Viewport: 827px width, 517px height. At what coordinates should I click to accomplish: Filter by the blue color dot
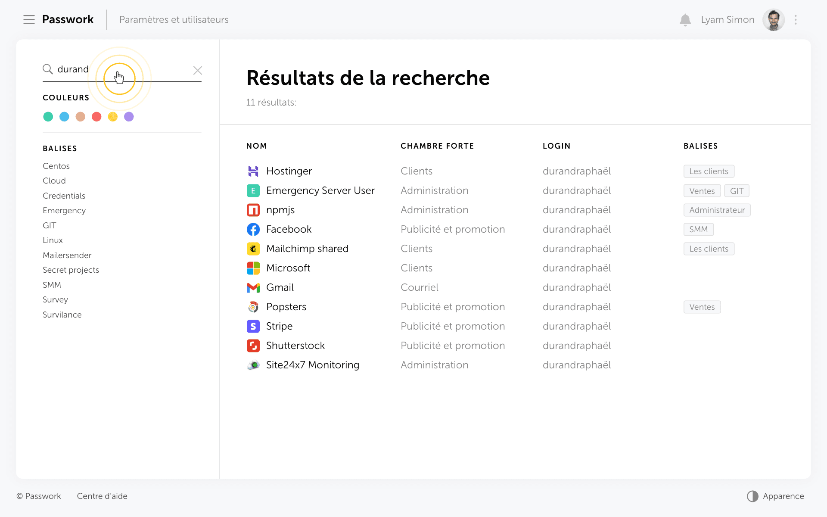click(64, 117)
